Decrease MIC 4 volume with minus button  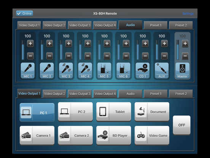coord(88,56)
